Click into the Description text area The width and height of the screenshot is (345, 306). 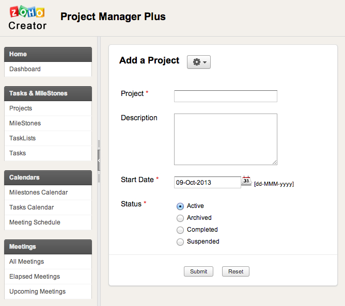(x=225, y=139)
